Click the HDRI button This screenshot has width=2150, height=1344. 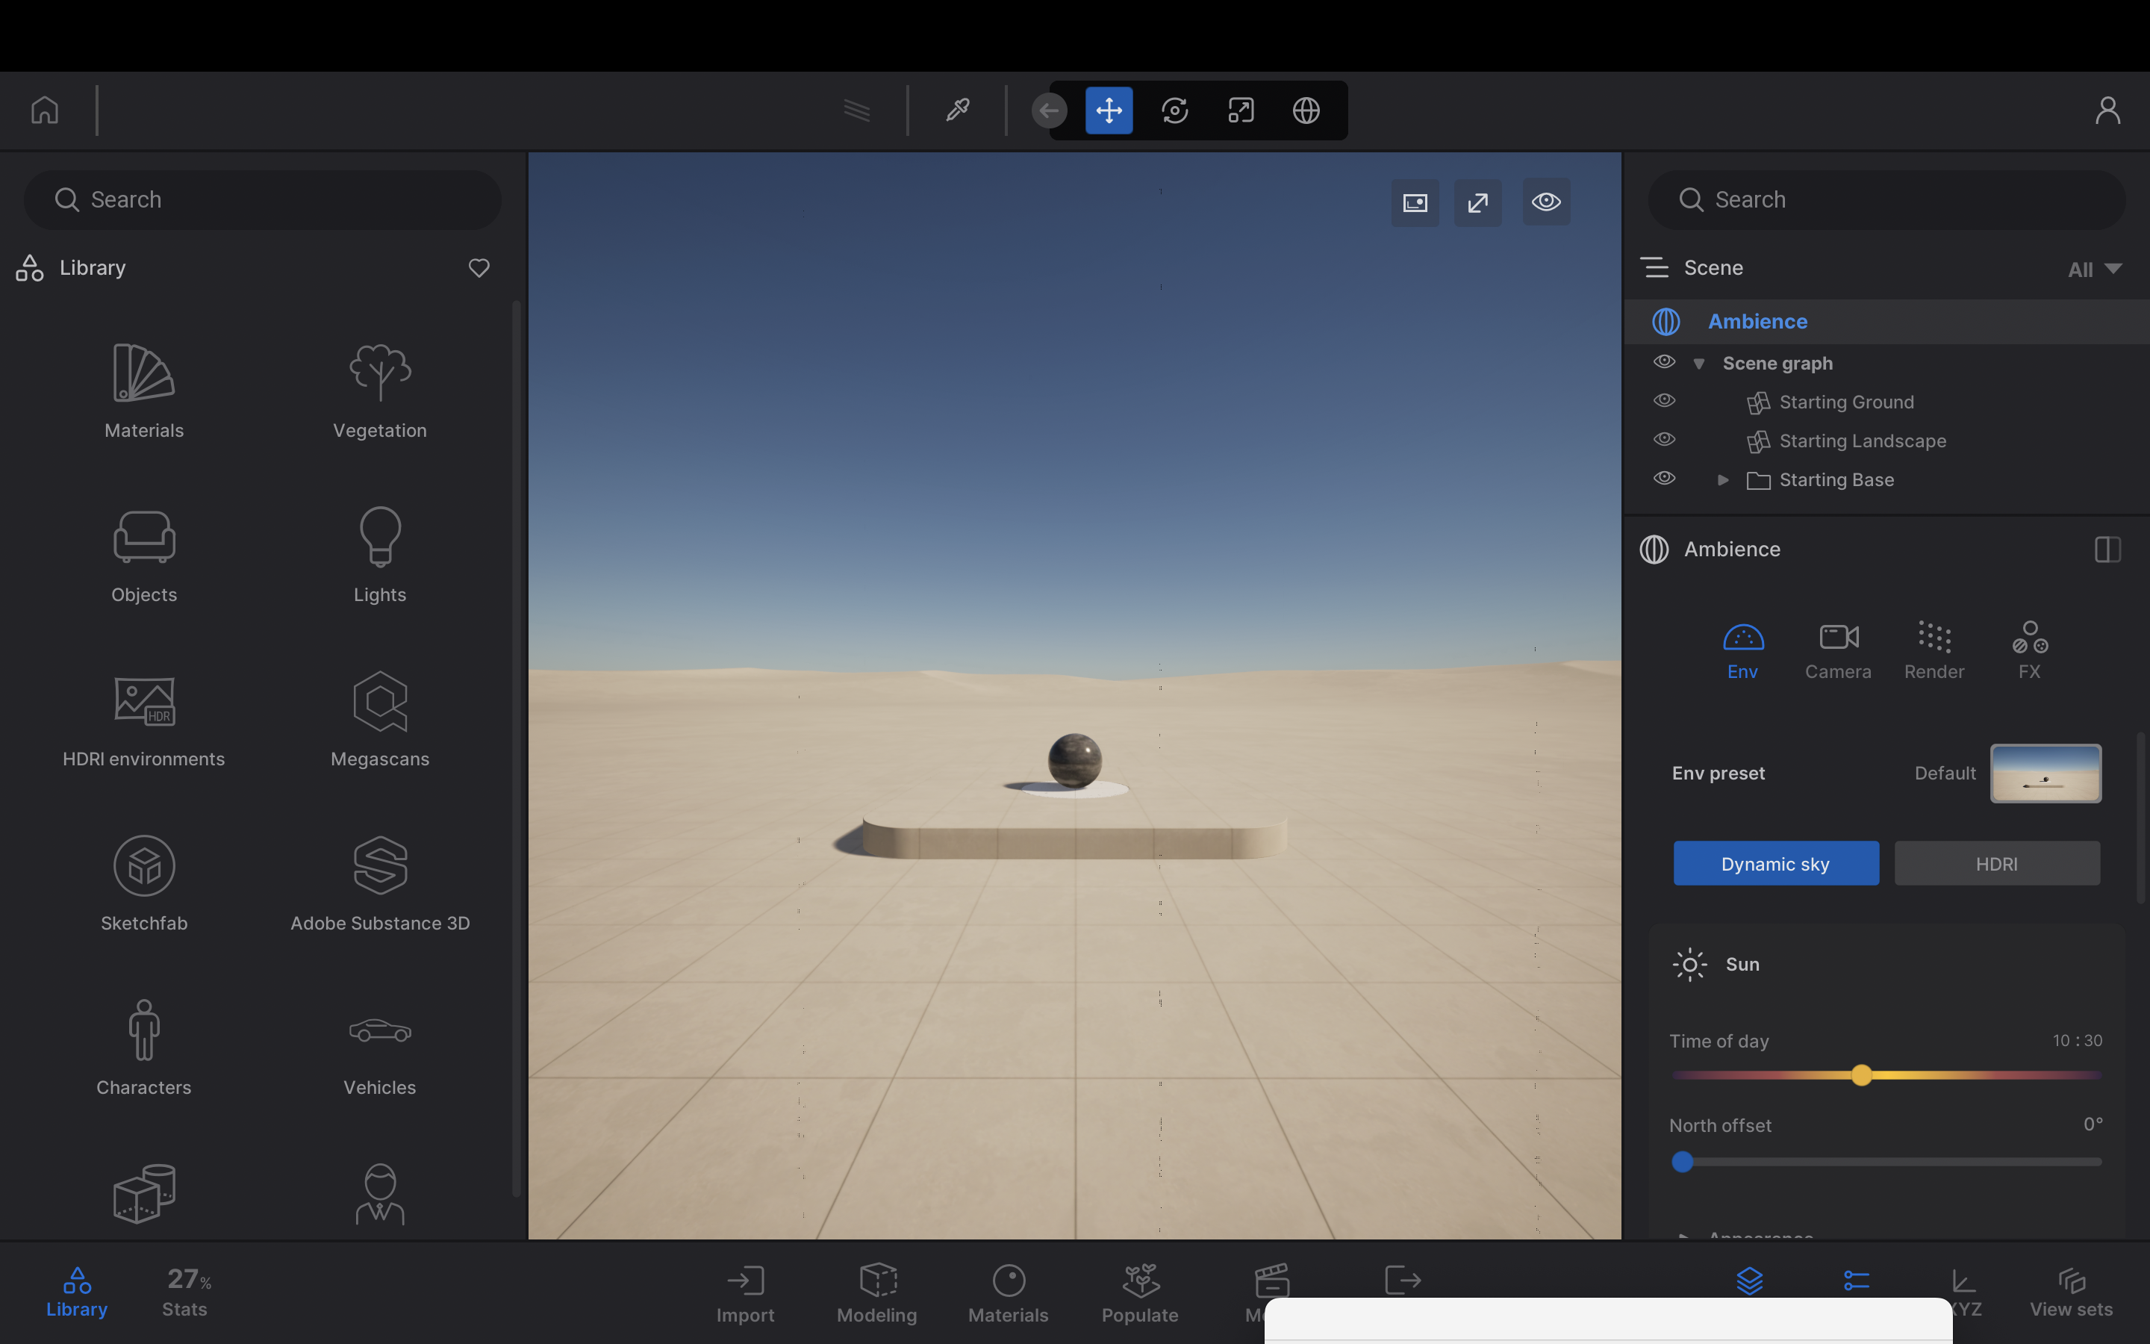coord(1996,863)
